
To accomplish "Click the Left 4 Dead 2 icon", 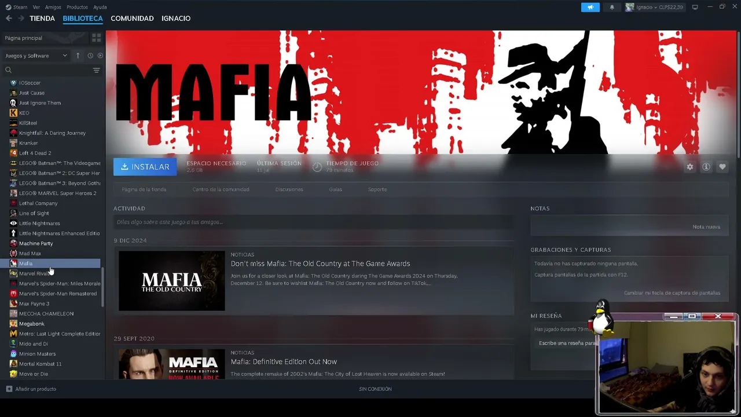I will point(13,153).
